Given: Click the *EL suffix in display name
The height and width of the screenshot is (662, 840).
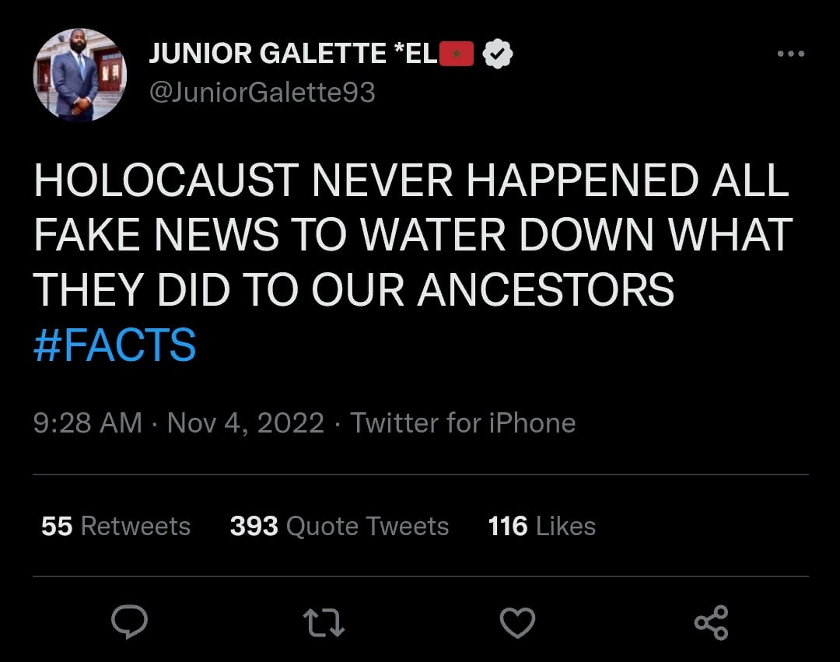Looking at the screenshot, I should [x=416, y=54].
